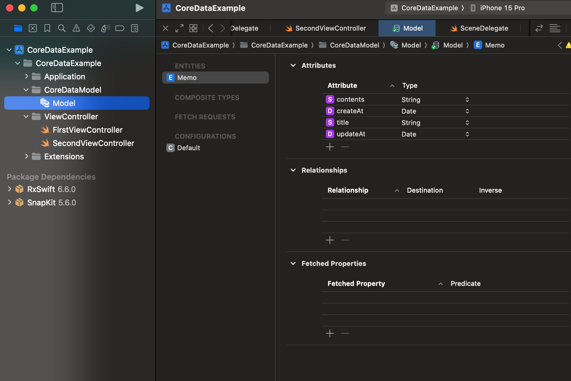The image size is (571, 381).
Task: Click CoreDataModel in the breadcrumb path
Action: point(349,45)
